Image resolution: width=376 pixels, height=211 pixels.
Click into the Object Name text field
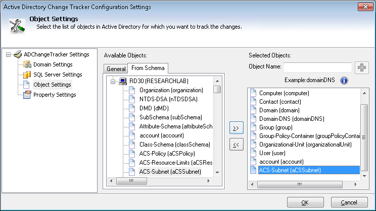(317, 67)
